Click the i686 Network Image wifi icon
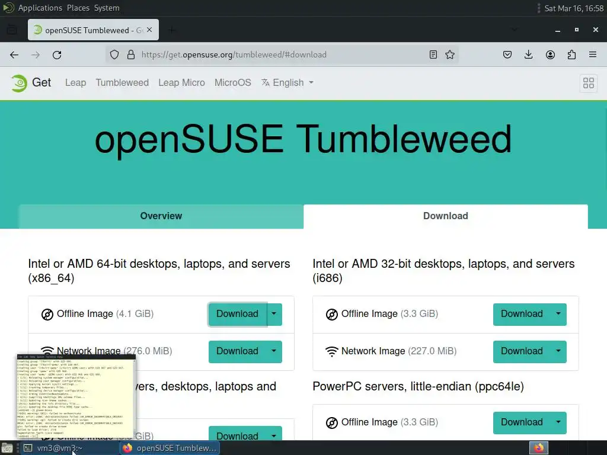The width and height of the screenshot is (607, 455). point(332,351)
